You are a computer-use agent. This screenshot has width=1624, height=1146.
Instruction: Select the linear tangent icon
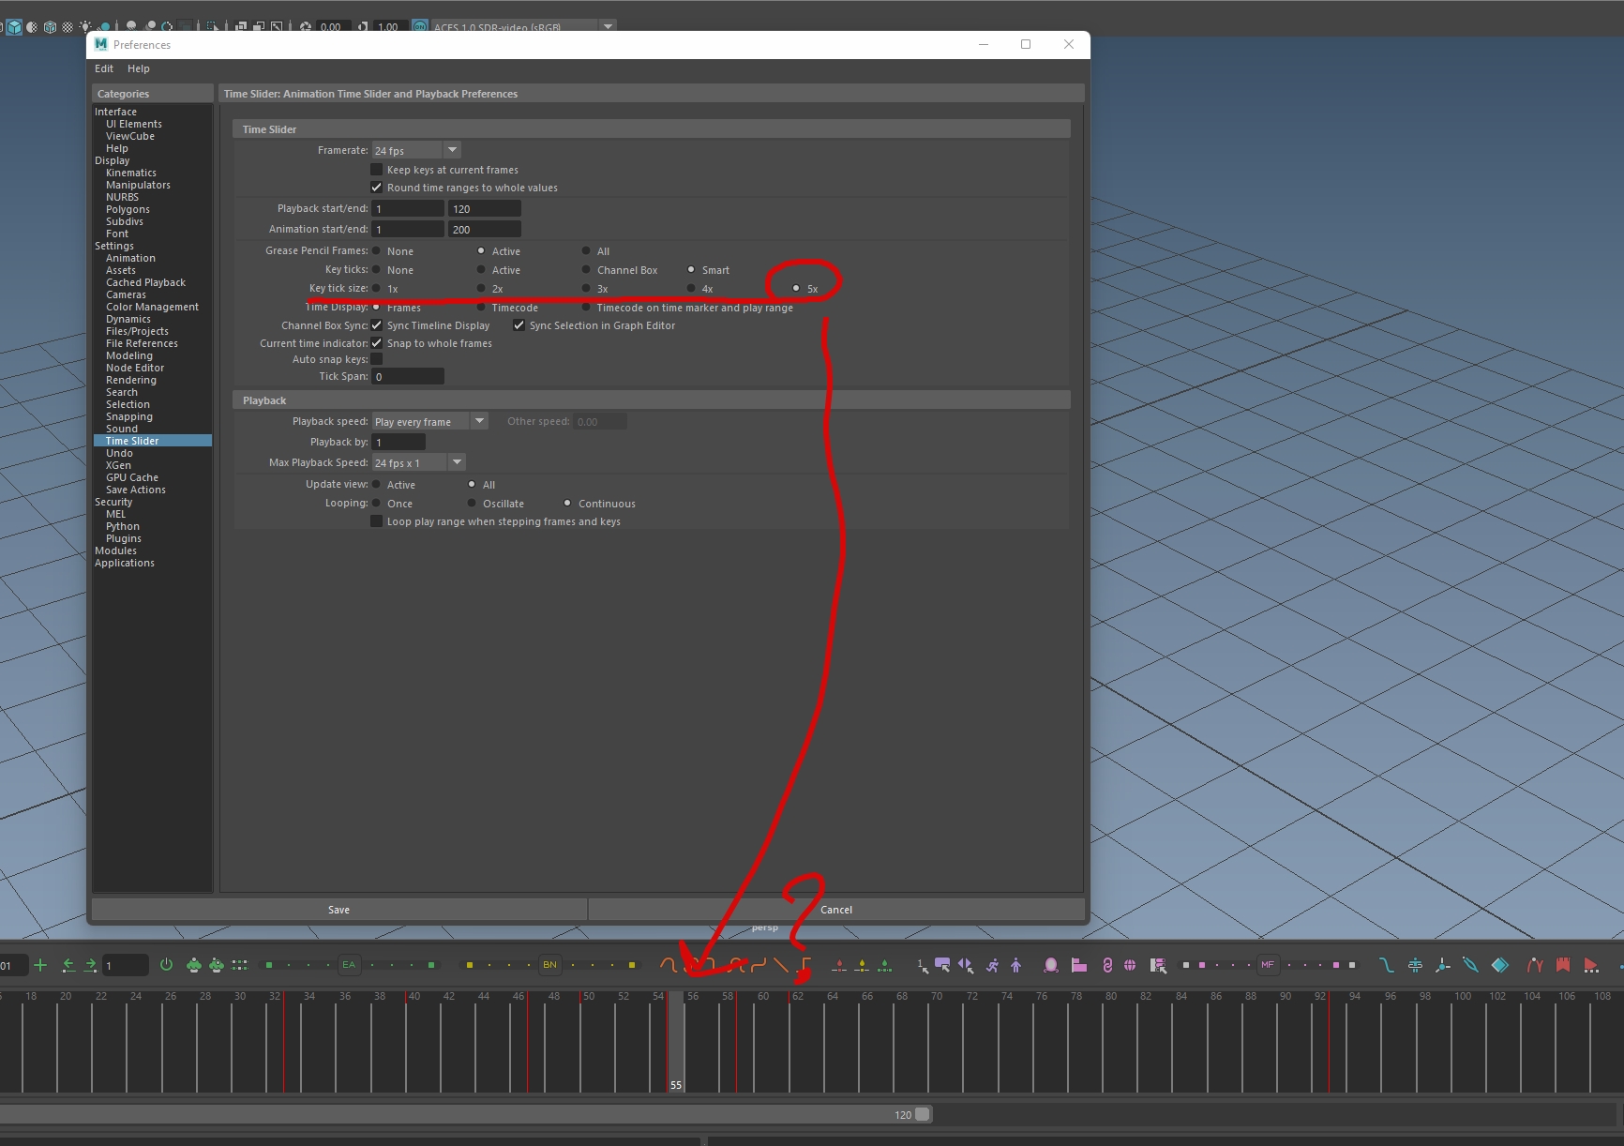pos(781,965)
